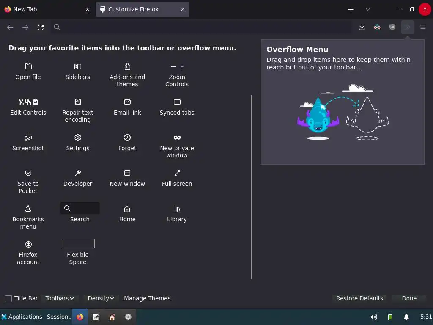The image size is (433, 325).
Task: Open the Manage Themes link
Action: (147, 298)
